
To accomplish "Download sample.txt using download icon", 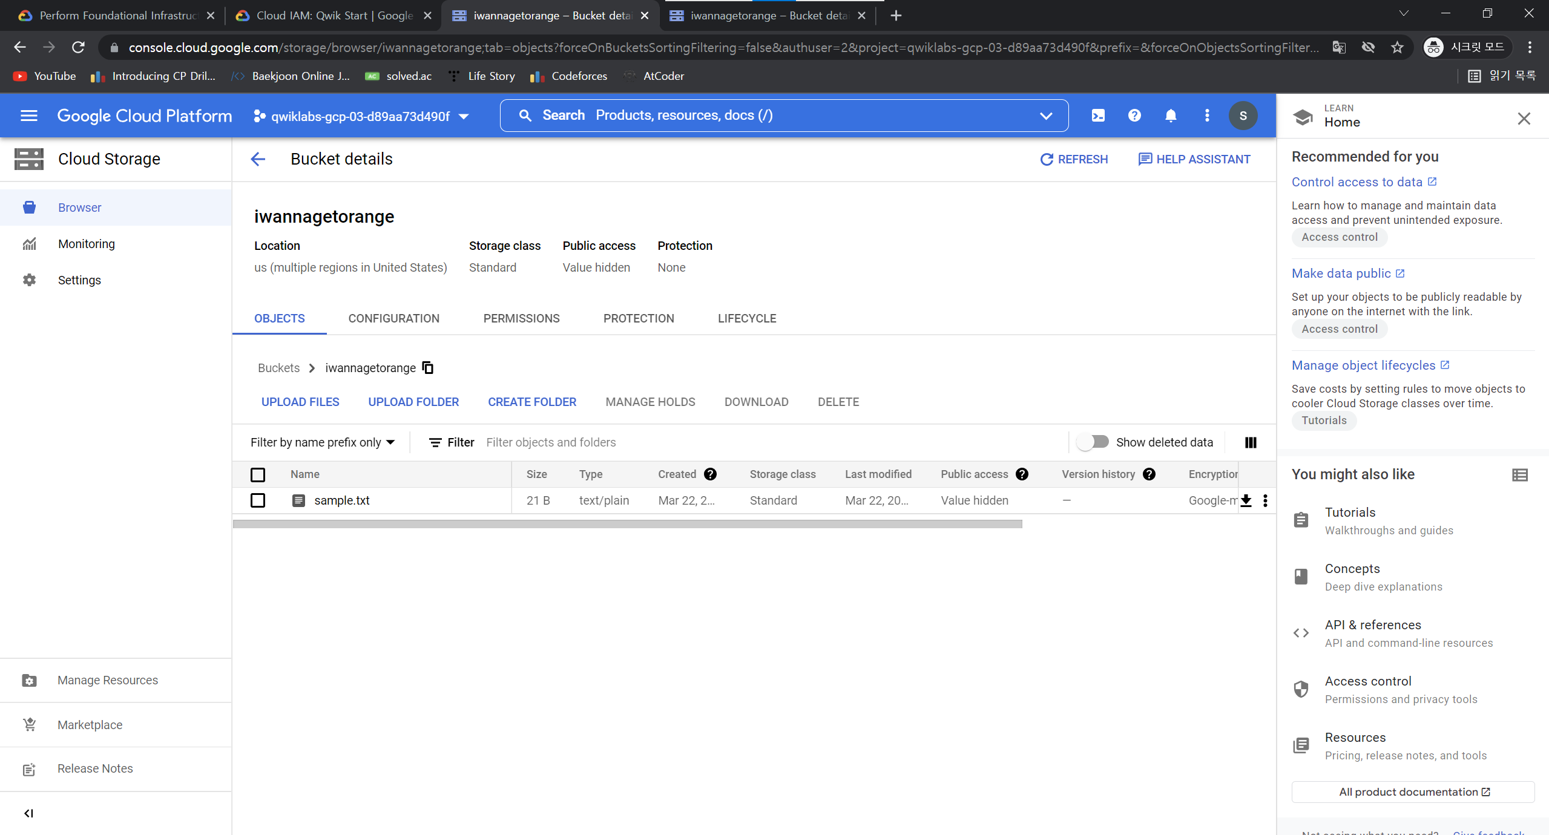I will point(1246,500).
